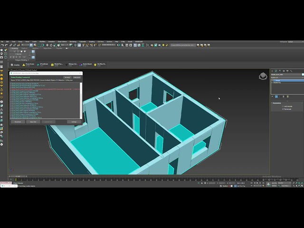Viewport: 304px width, 228px height.
Task: Click the Set Key button
Action: coord(274,186)
